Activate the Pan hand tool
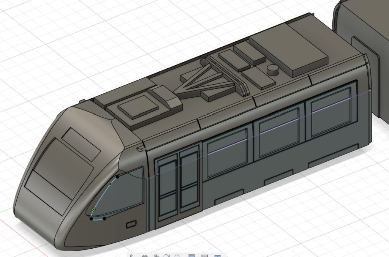Image resolution: width=389 pixels, height=257 pixels. tap(156, 256)
